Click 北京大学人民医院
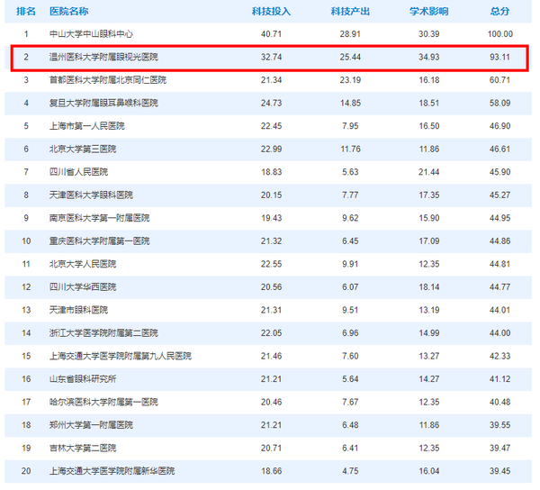Viewport: 540px width, 490px height. 83,264
